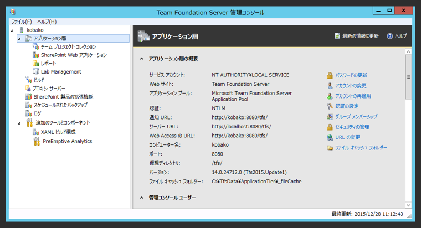Screen dimensions: 421x228
Task: Select the XAML ビルド構成 tree item
Action: (x=58, y=132)
